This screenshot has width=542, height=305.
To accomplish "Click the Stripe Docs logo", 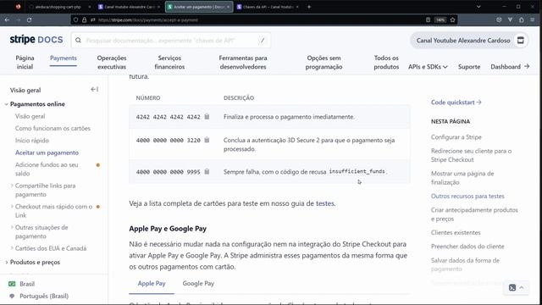I will (36, 40).
